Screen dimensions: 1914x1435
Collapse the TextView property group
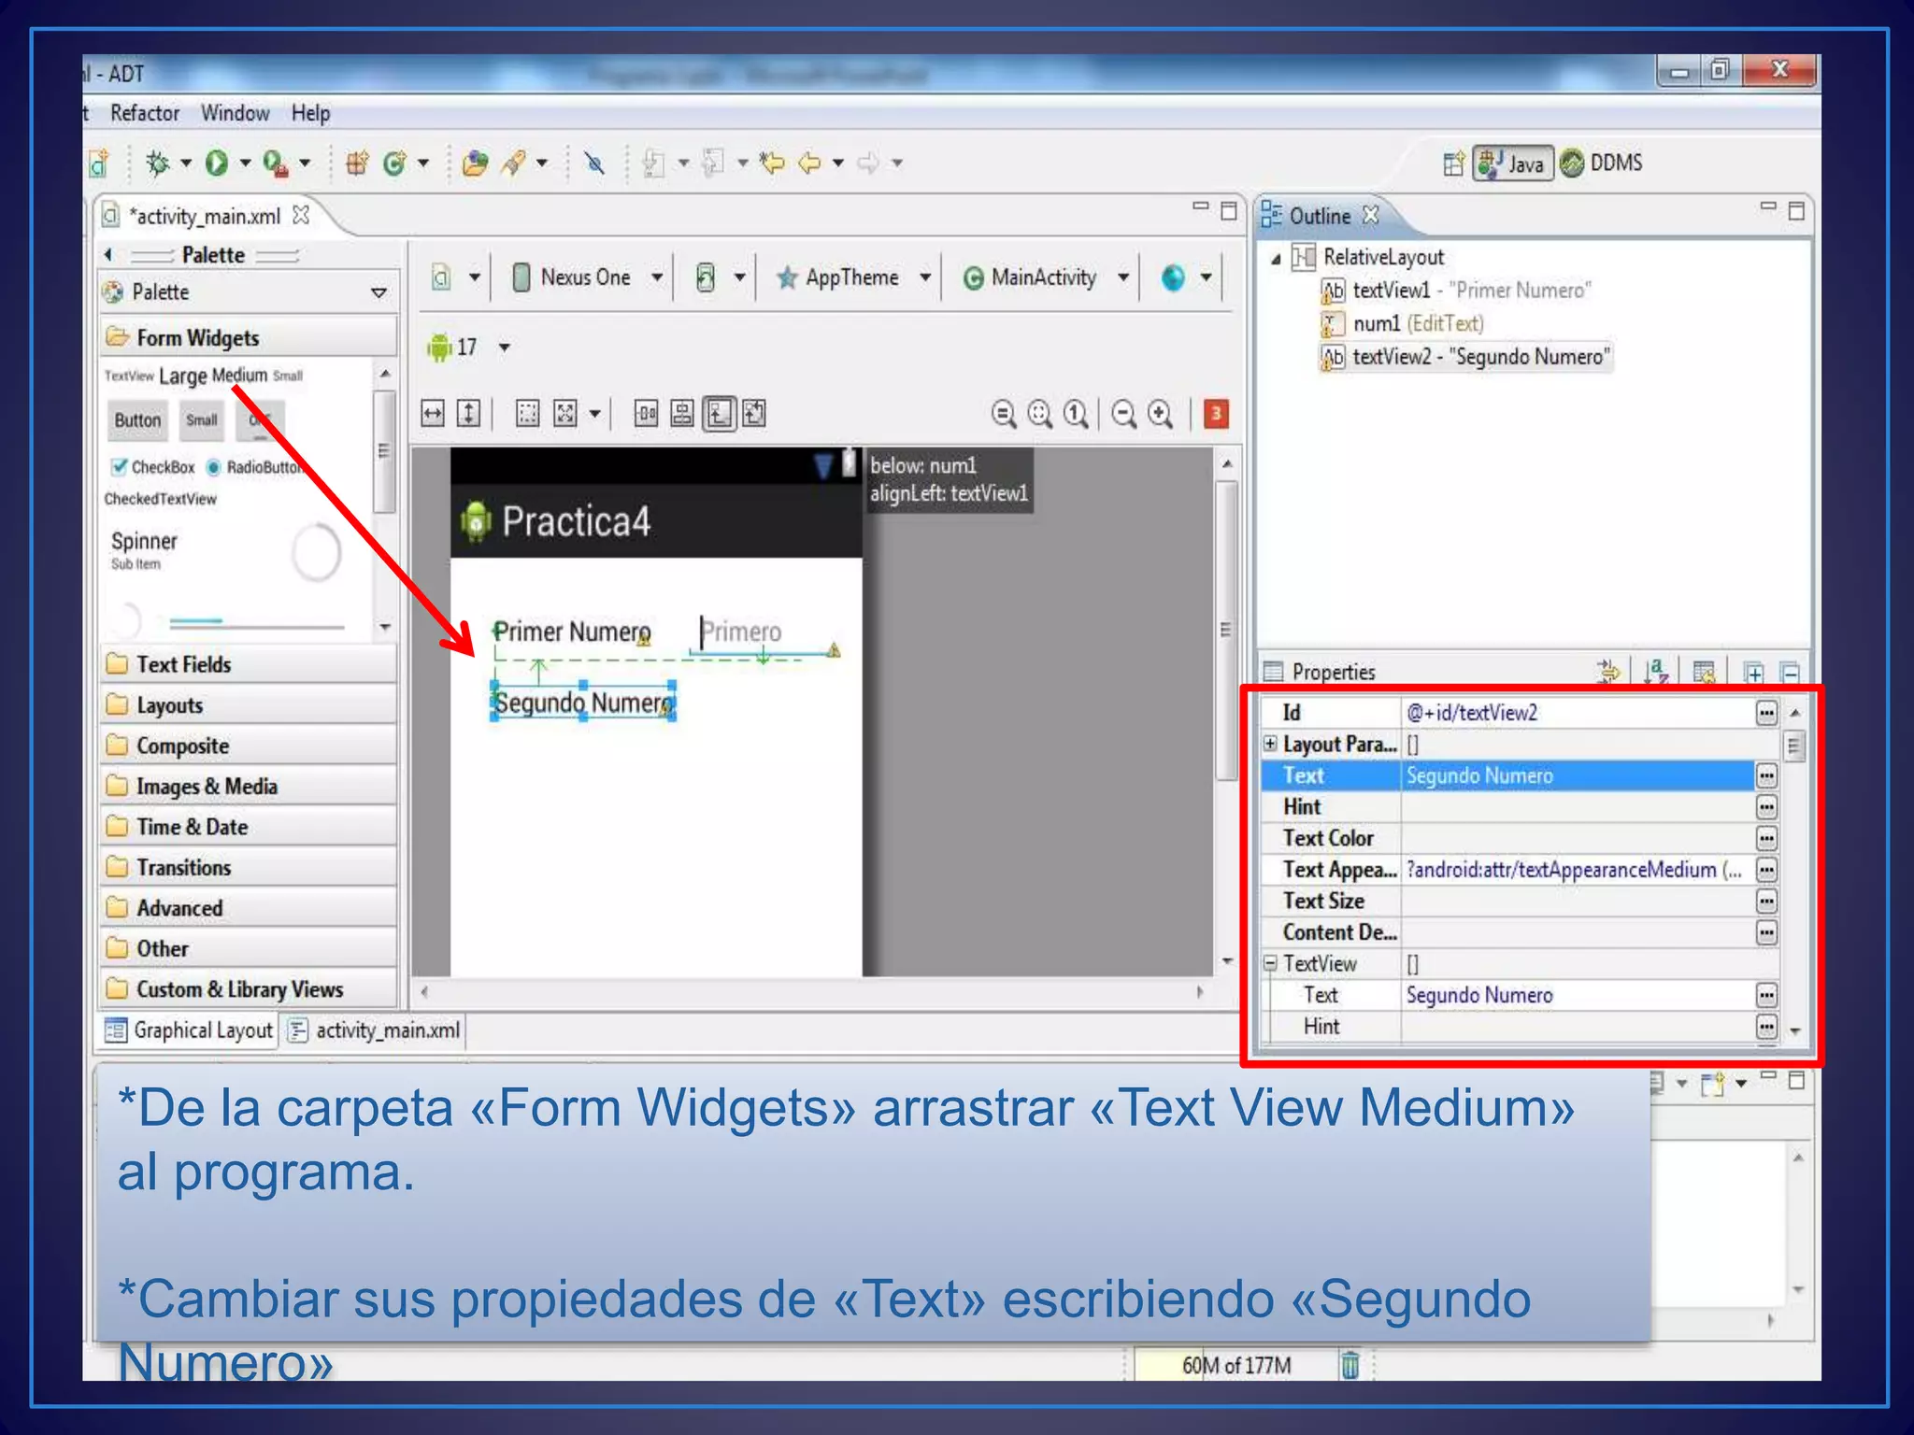click(1269, 963)
